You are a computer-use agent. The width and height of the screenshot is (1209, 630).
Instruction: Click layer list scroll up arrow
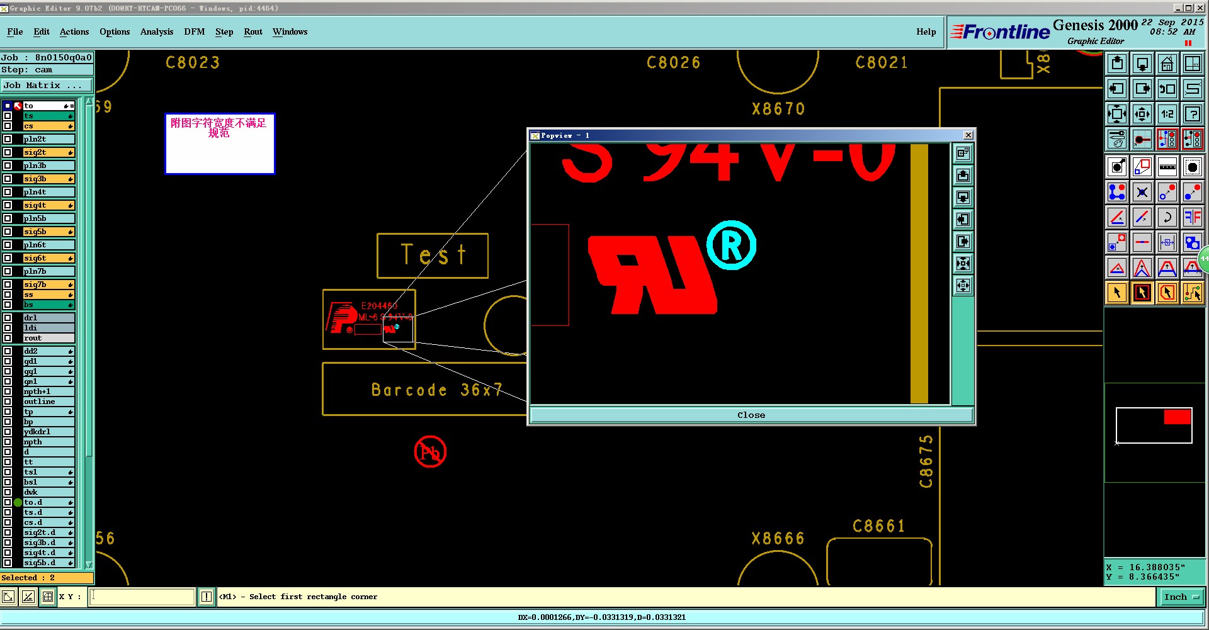89,102
